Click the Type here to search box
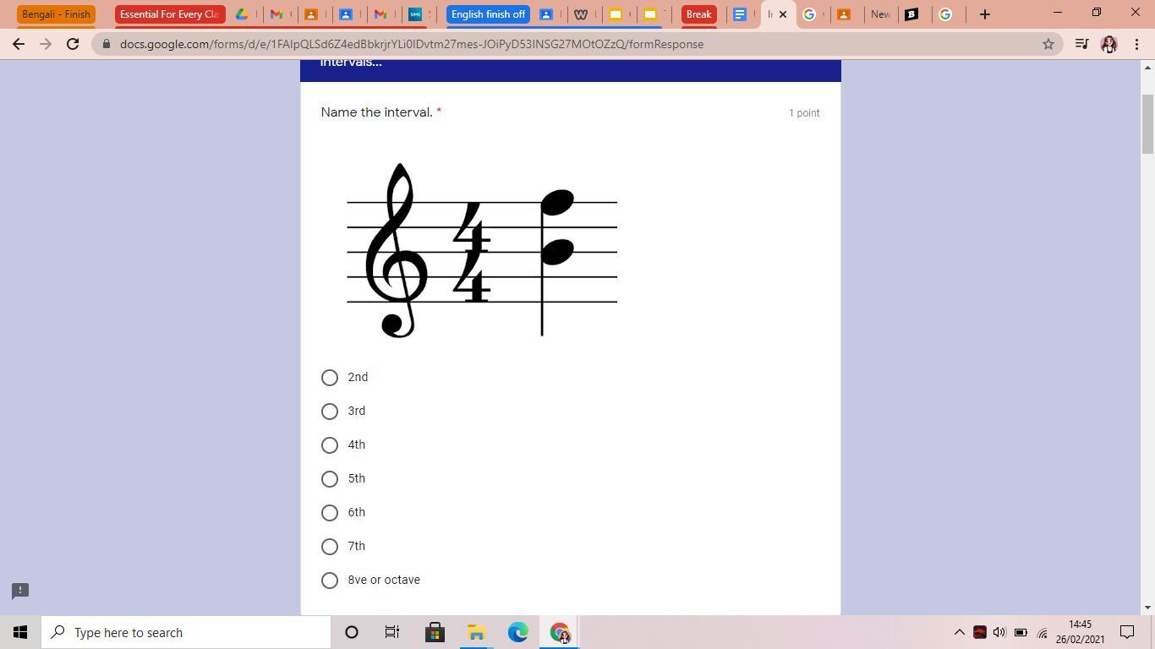 186,632
